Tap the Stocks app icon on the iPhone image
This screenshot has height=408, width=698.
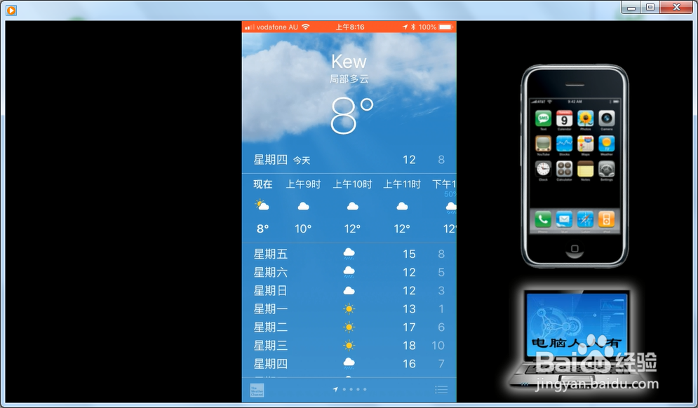click(564, 144)
